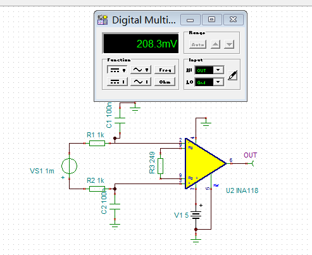The width and height of the screenshot is (312, 255).
Task: Switch multimeter to Ohm mode
Action: coord(165,82)
